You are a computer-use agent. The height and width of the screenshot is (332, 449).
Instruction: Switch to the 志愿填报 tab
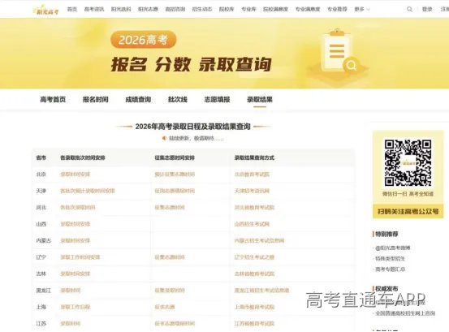coord(217,100)
